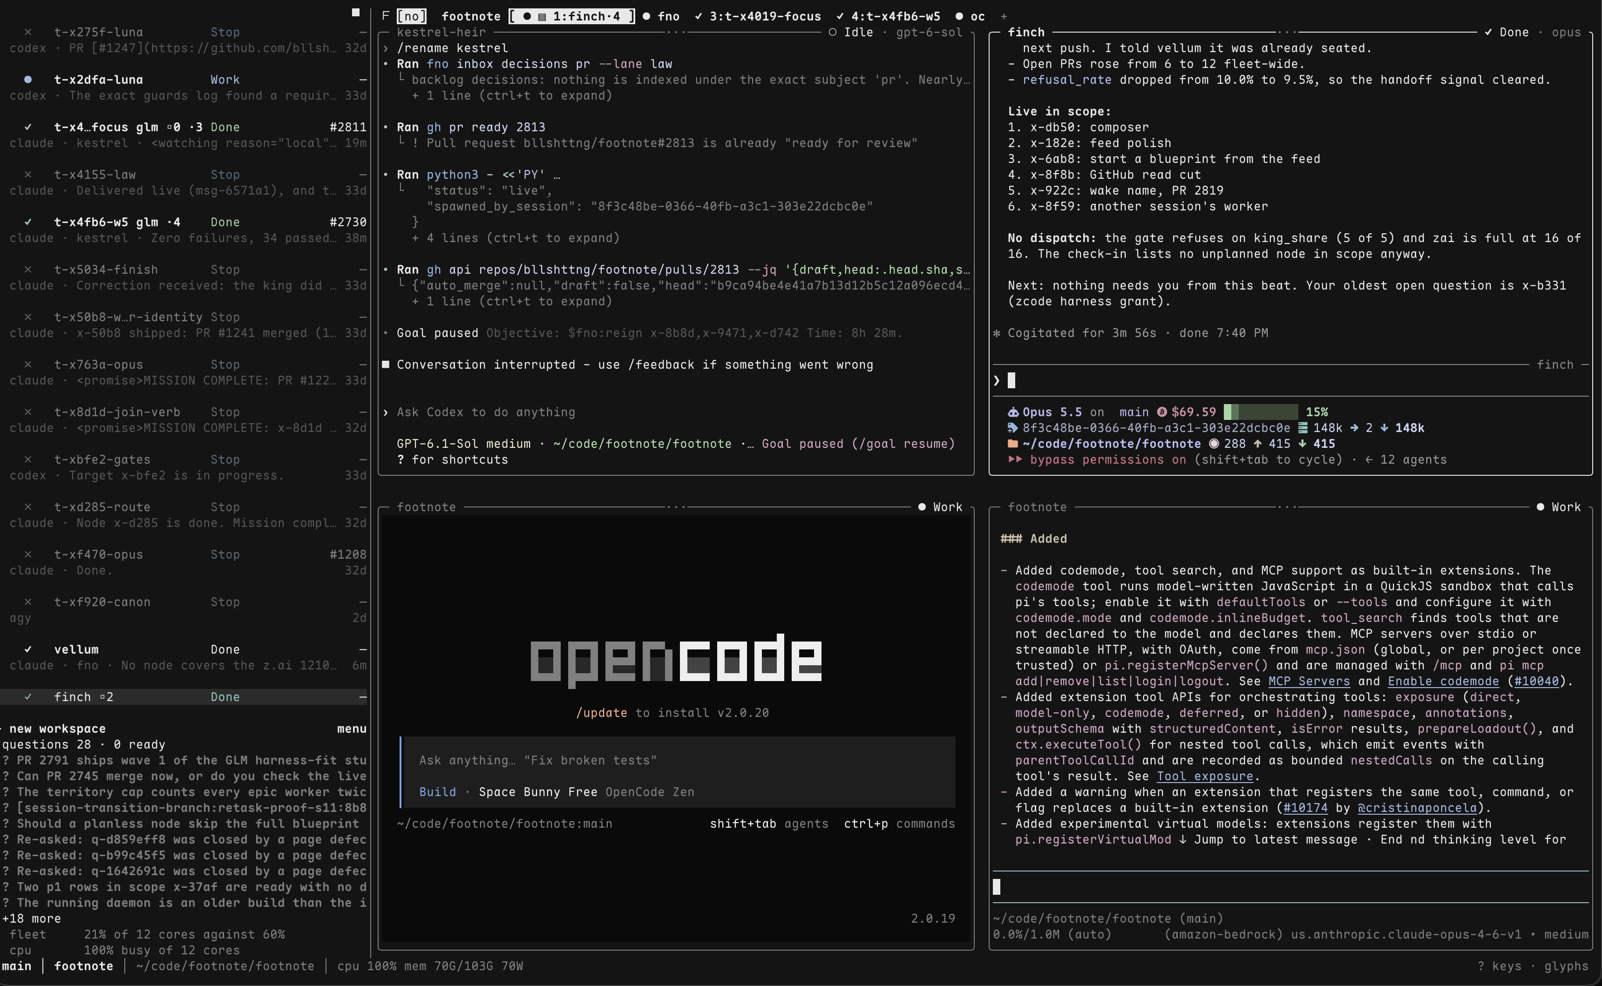Click the session icon before 8f3c48be id in finch status

1013,428
